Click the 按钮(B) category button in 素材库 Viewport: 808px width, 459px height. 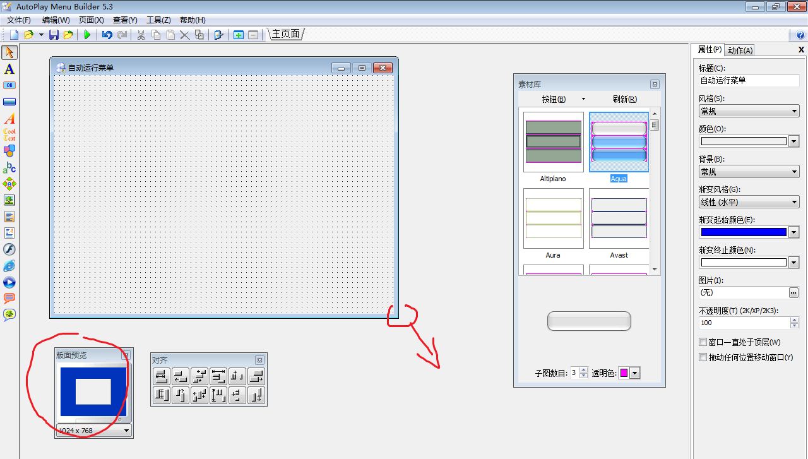point(554,99)
